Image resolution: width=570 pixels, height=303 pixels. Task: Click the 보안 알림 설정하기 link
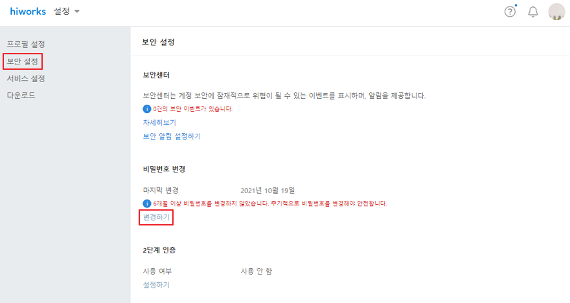click(172, 136)
